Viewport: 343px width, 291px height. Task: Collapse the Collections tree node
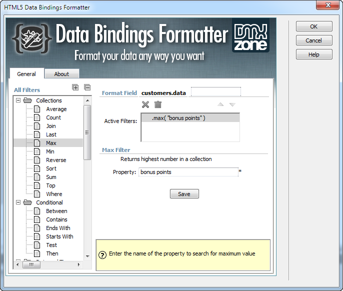18,100
